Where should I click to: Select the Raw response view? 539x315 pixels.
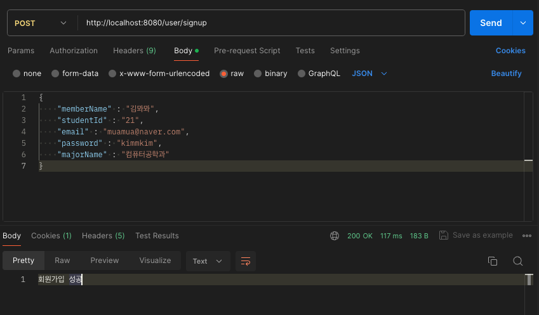[62, 260]
